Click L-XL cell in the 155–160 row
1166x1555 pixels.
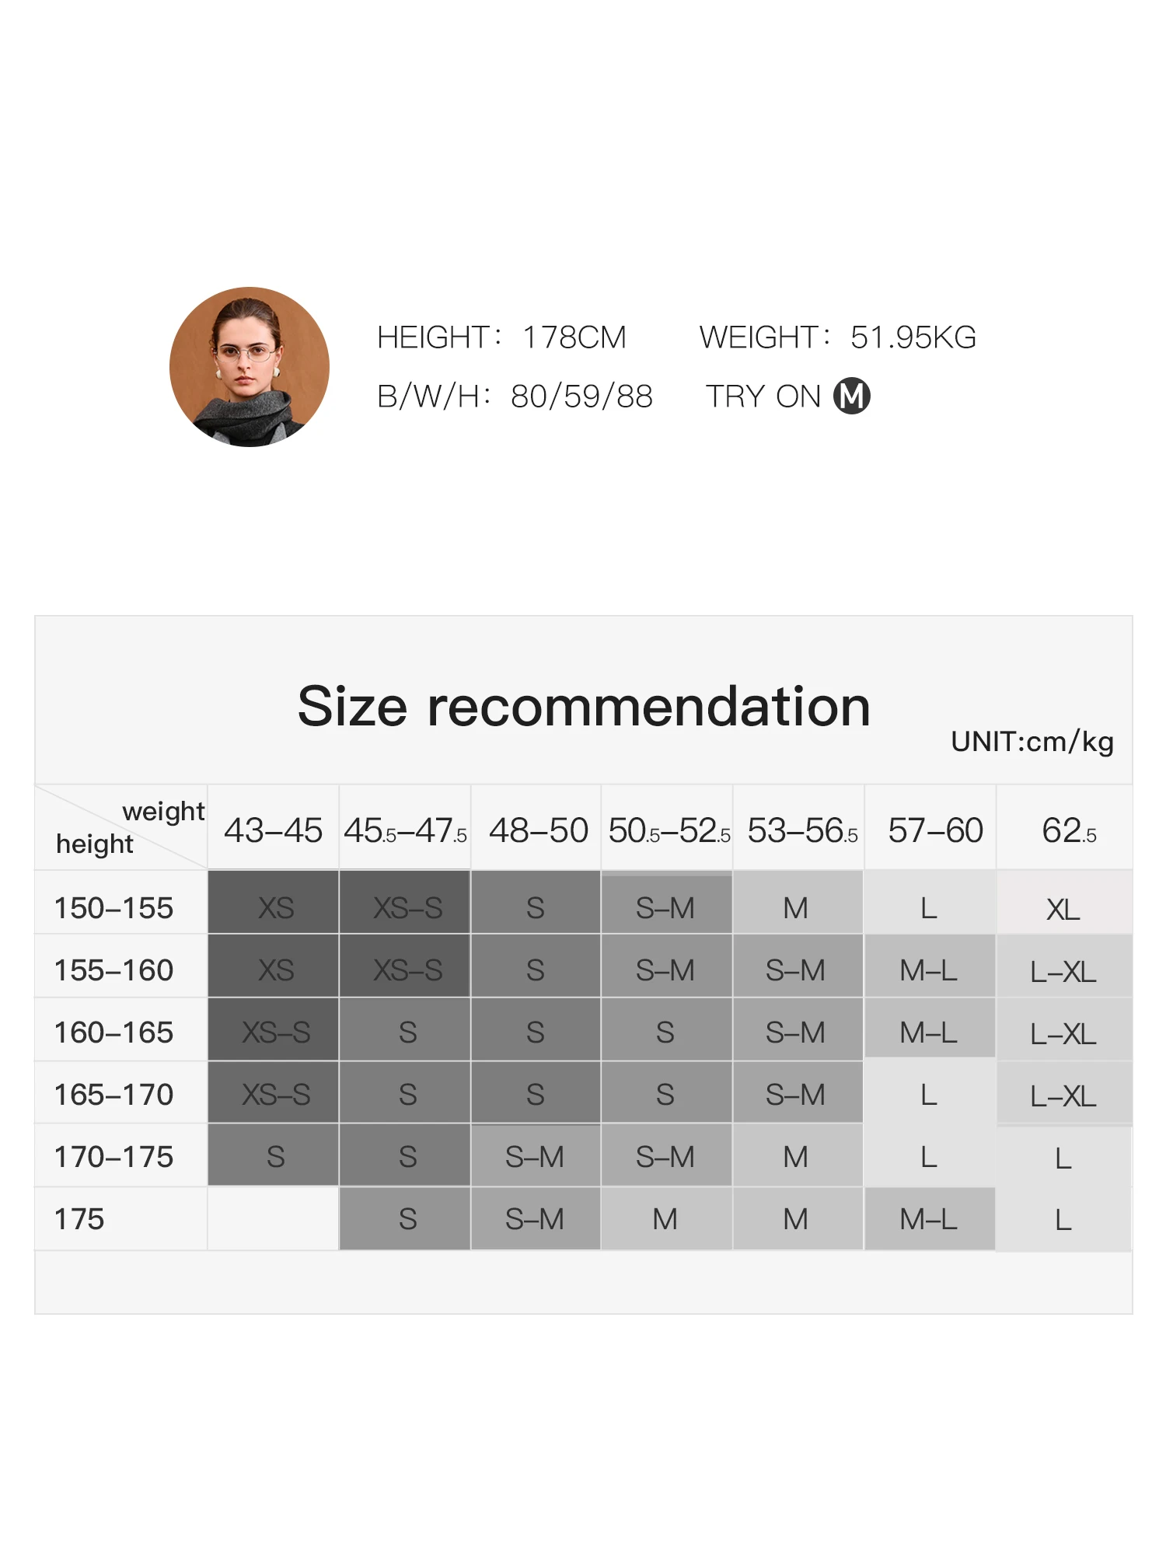click(x=1063, y=971)
